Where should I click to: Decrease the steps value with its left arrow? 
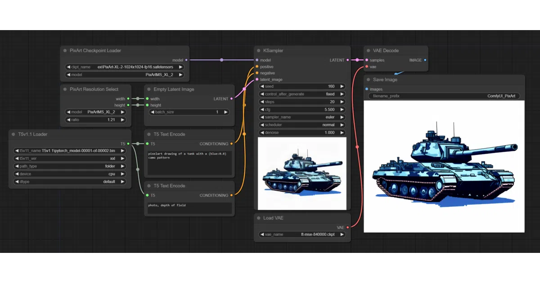click(263, 102)
